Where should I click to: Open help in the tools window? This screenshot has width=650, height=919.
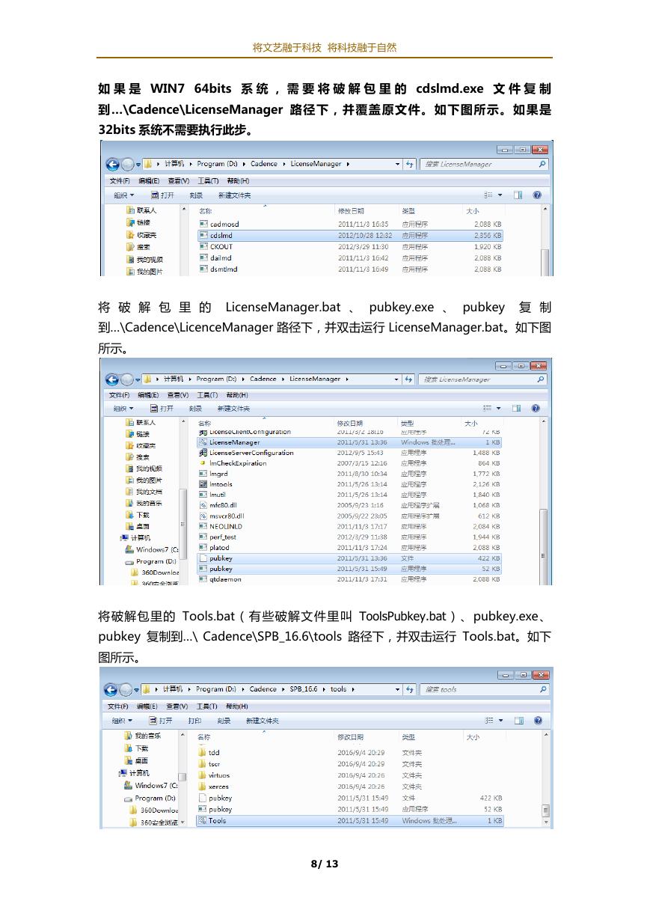[x=536, y=721]
